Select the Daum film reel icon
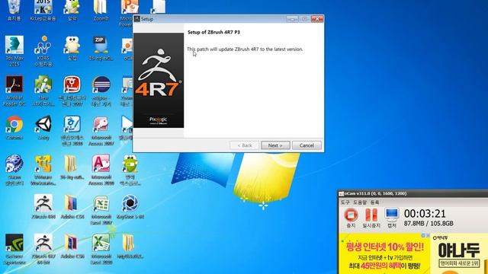Viewport: 488px width, 274px height. (14, 170)
